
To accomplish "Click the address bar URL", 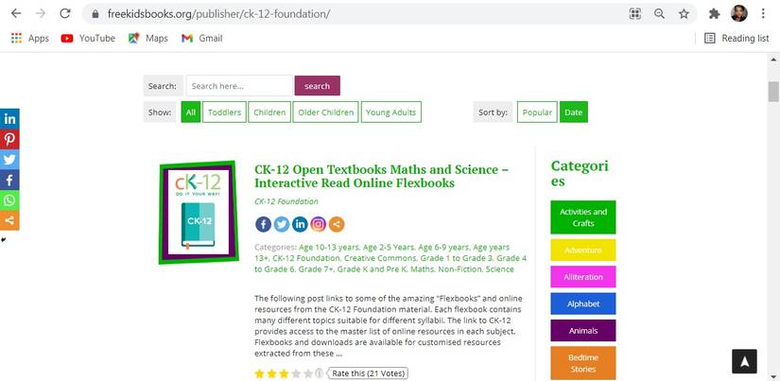I will (x=219, y=14).
